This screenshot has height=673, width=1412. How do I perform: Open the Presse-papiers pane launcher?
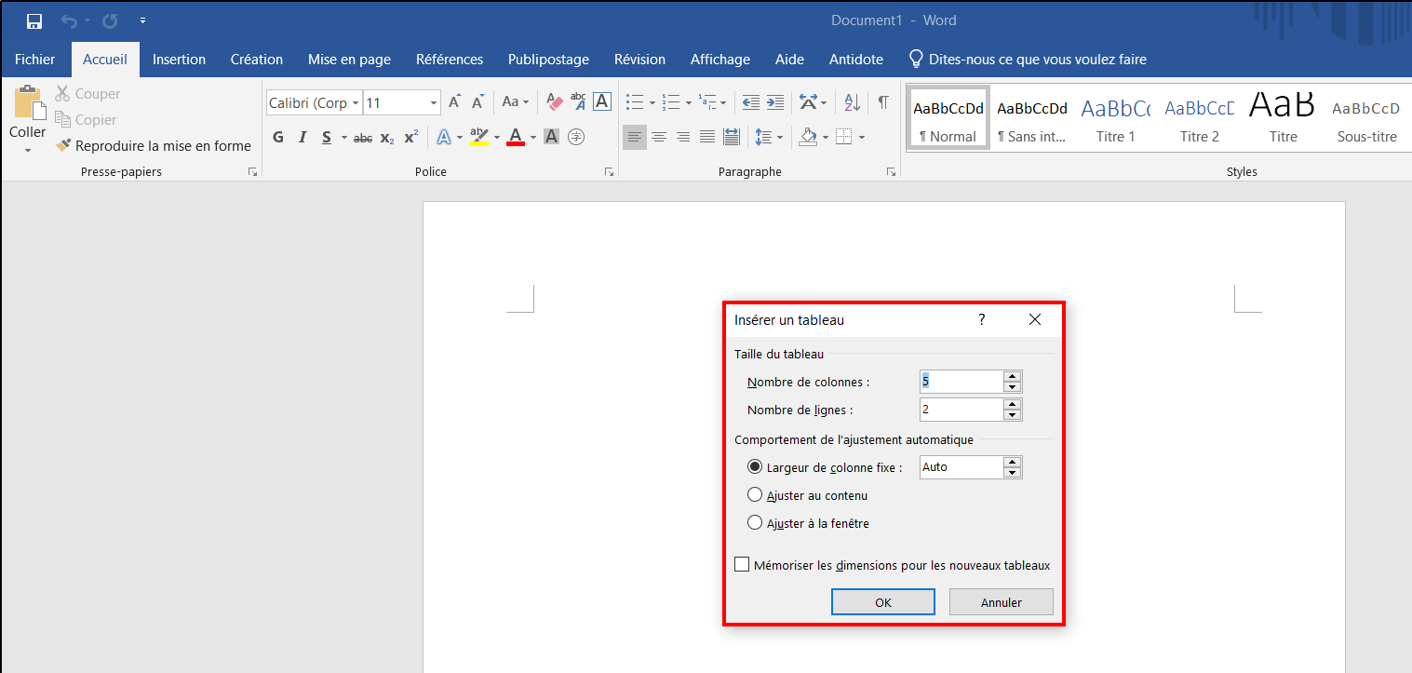[x=252, y=172]
